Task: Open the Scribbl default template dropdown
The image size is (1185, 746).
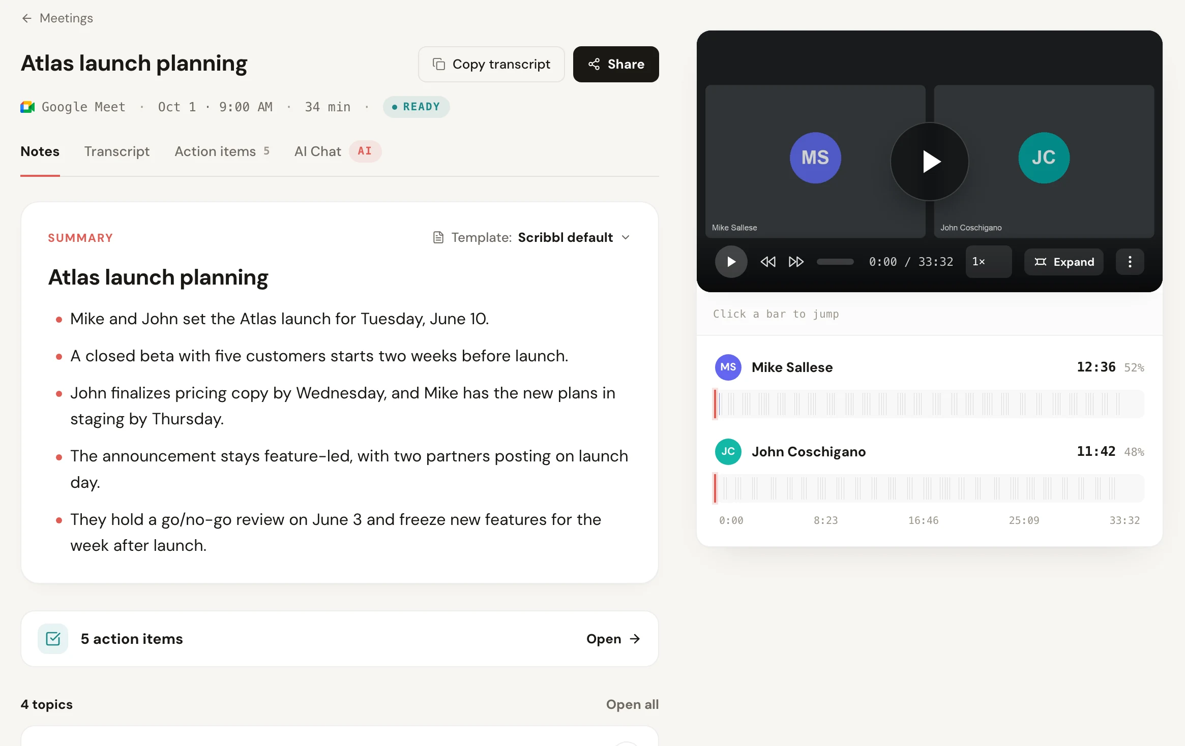Action: (531, 237)
